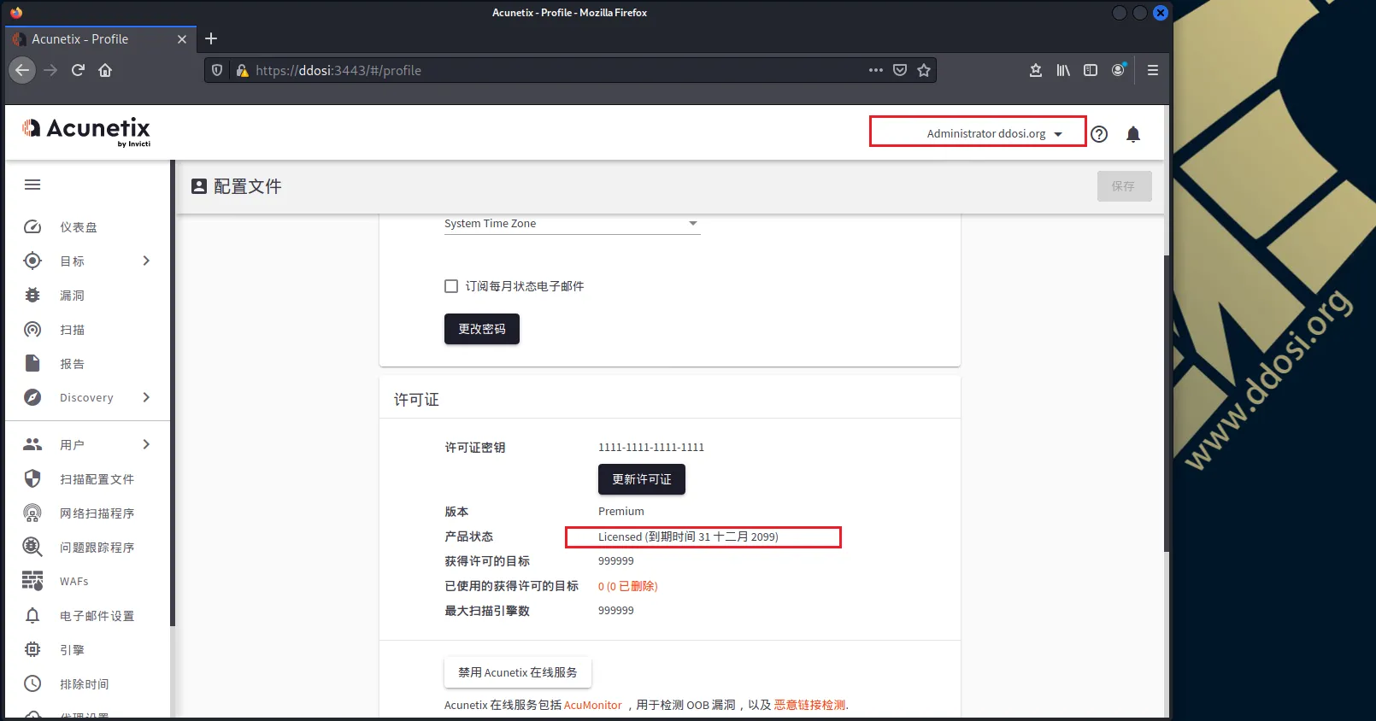Click the 0 (0 已删除) used targets value
The height and width of the screenshot is (721, 1376).
tap(628, 586)
